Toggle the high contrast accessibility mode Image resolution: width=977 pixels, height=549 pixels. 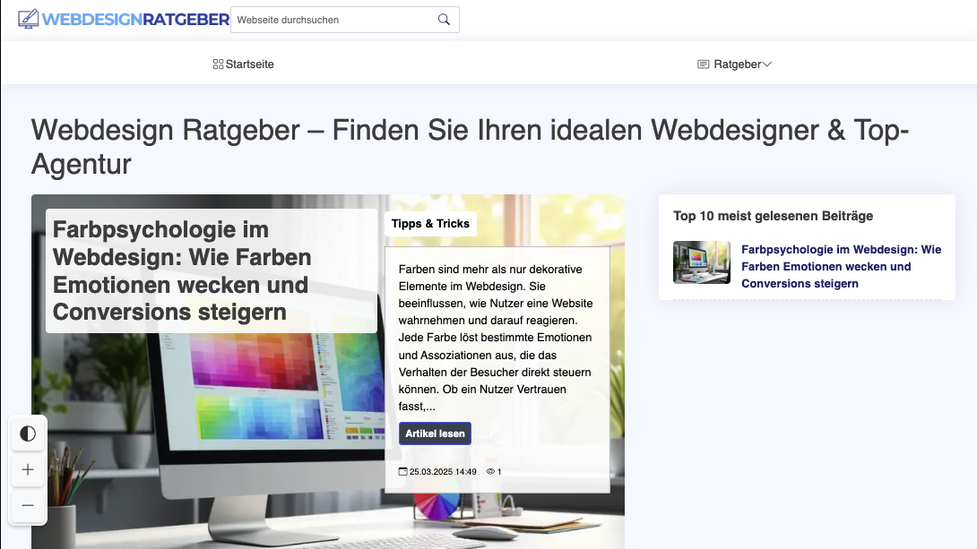28,433
